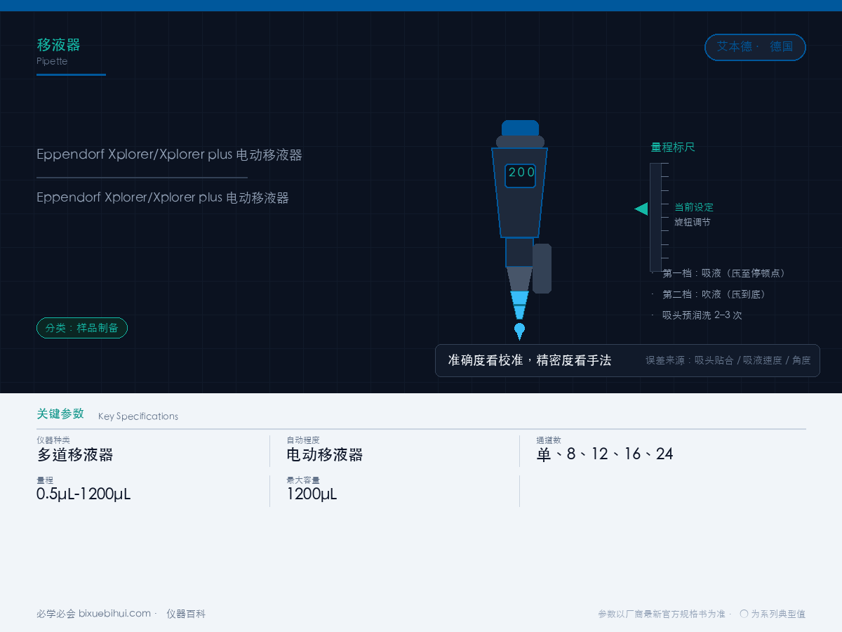Click the first Eppendorf Xplorer product title
Screen dimensions: 842x632
tap(169, 154)
